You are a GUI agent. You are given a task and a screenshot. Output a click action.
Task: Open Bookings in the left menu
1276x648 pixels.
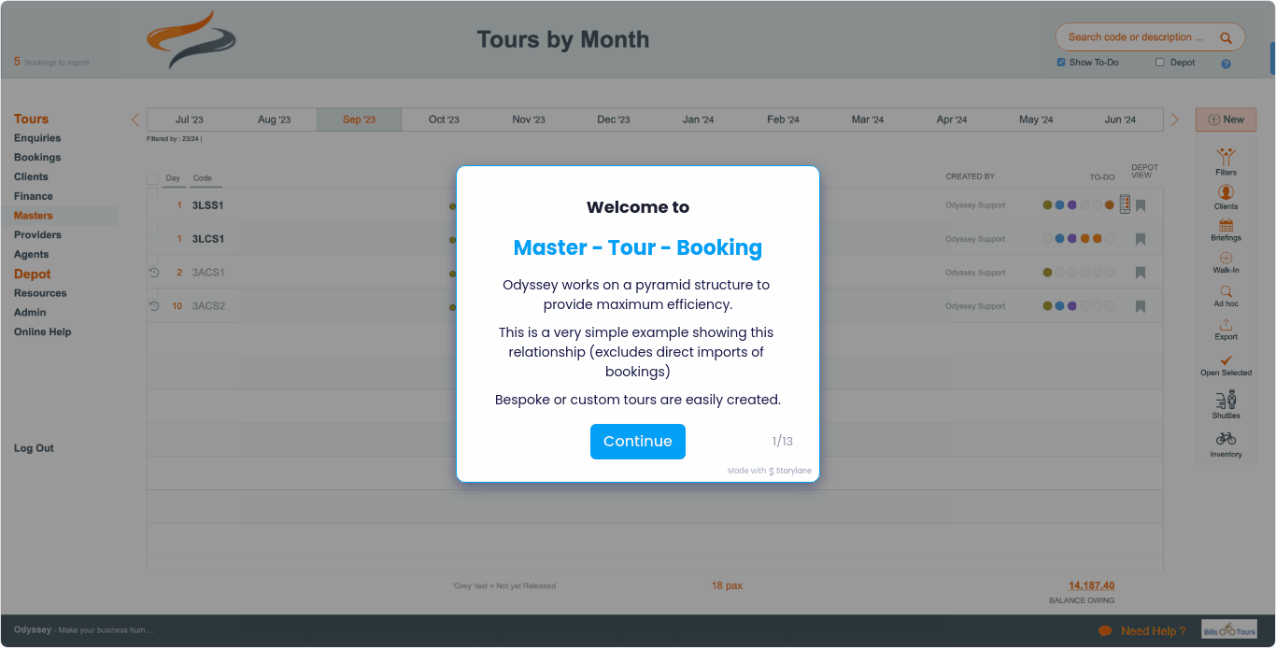(x=37, y=158)
